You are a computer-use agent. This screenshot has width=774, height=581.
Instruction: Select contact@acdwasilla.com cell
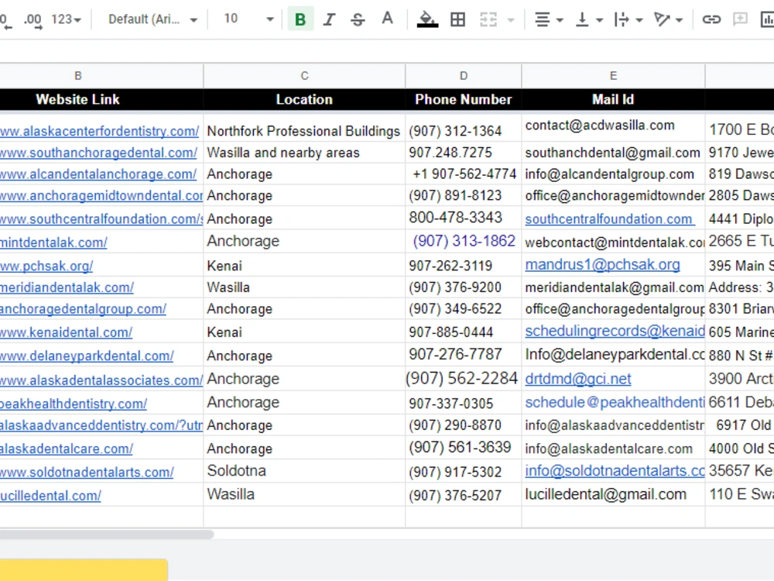coord(613,129)
